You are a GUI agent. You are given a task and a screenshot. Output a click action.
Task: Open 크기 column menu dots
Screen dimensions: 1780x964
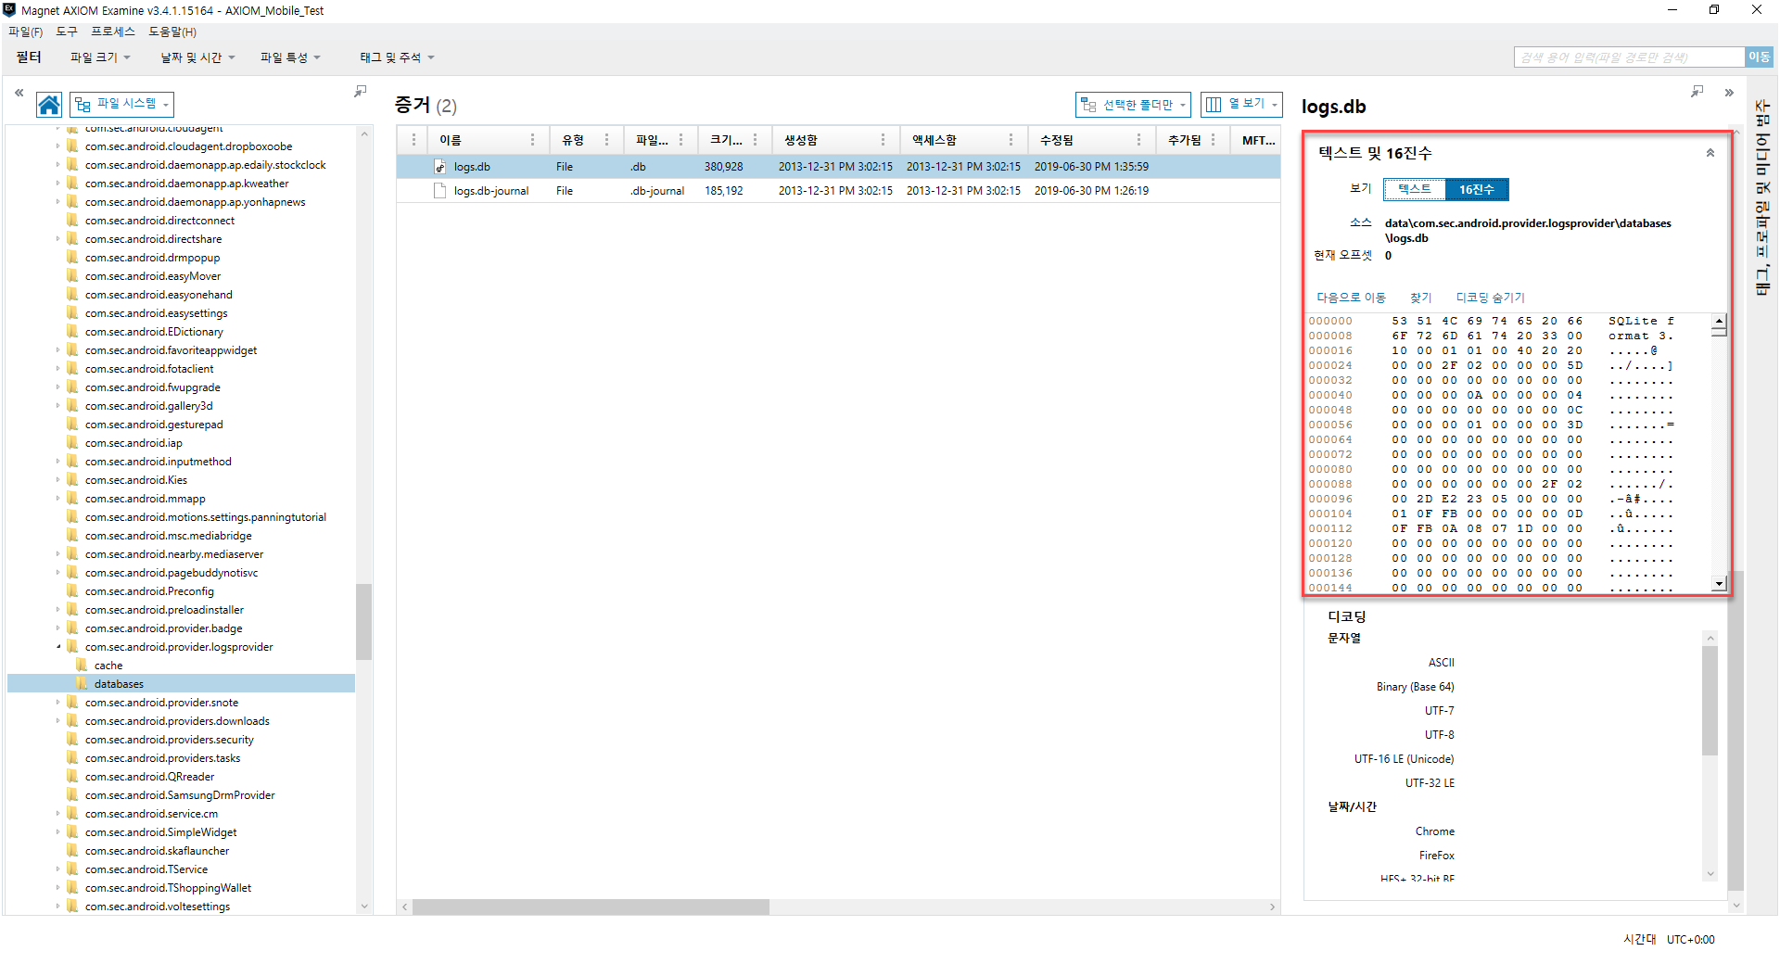click(x=755, y=140)
